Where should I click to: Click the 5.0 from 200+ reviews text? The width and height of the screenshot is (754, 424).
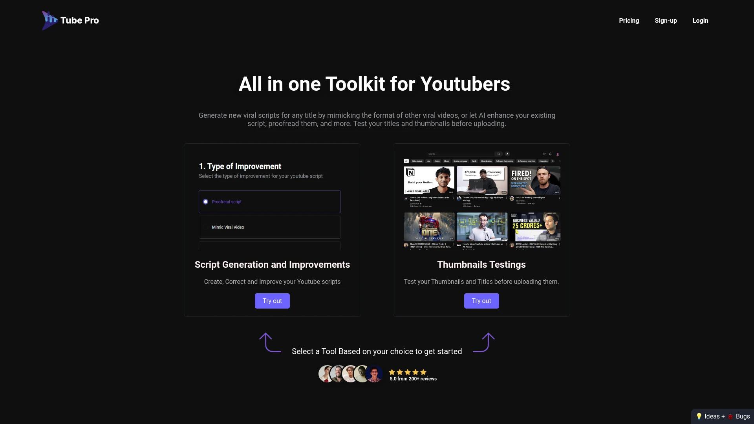click(413, 378)
